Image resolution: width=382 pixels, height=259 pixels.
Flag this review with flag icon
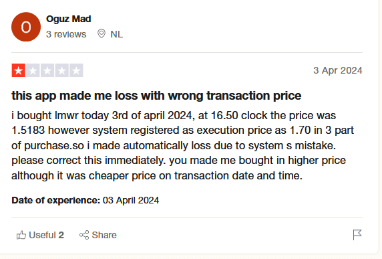[x=357, y=235]
